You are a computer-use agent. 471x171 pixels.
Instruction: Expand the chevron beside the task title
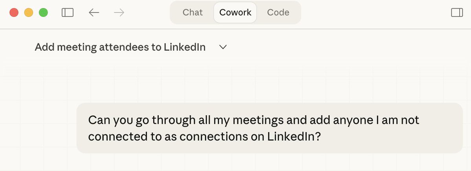click(x=223, y=47)
